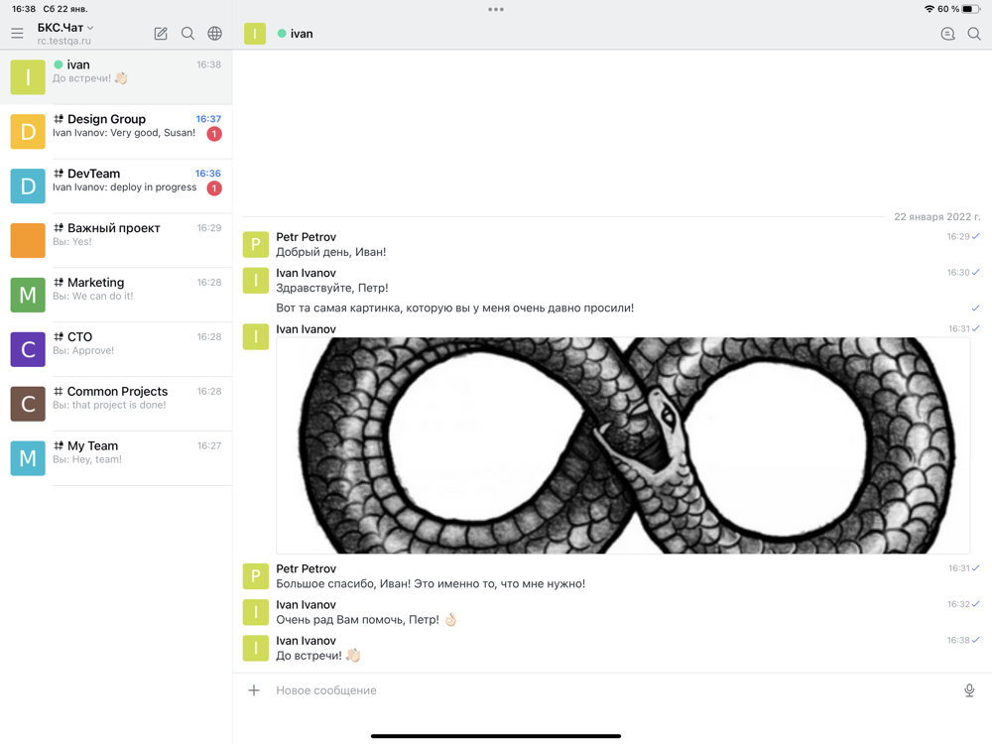Select the message Здравствуйте, Петр!

(x=332, y=288)
